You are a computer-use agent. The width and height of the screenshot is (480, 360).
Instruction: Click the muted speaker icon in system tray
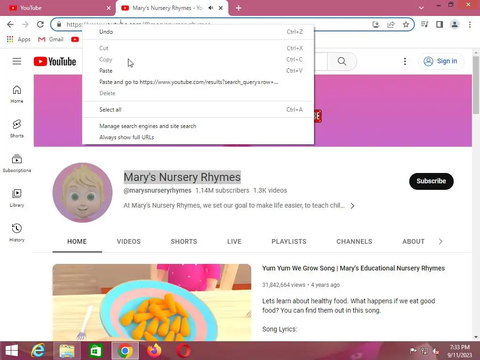[x=436, y=351]
